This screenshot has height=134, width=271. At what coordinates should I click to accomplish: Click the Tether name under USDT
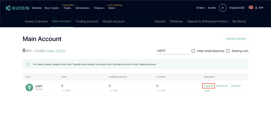coord(39,90)
